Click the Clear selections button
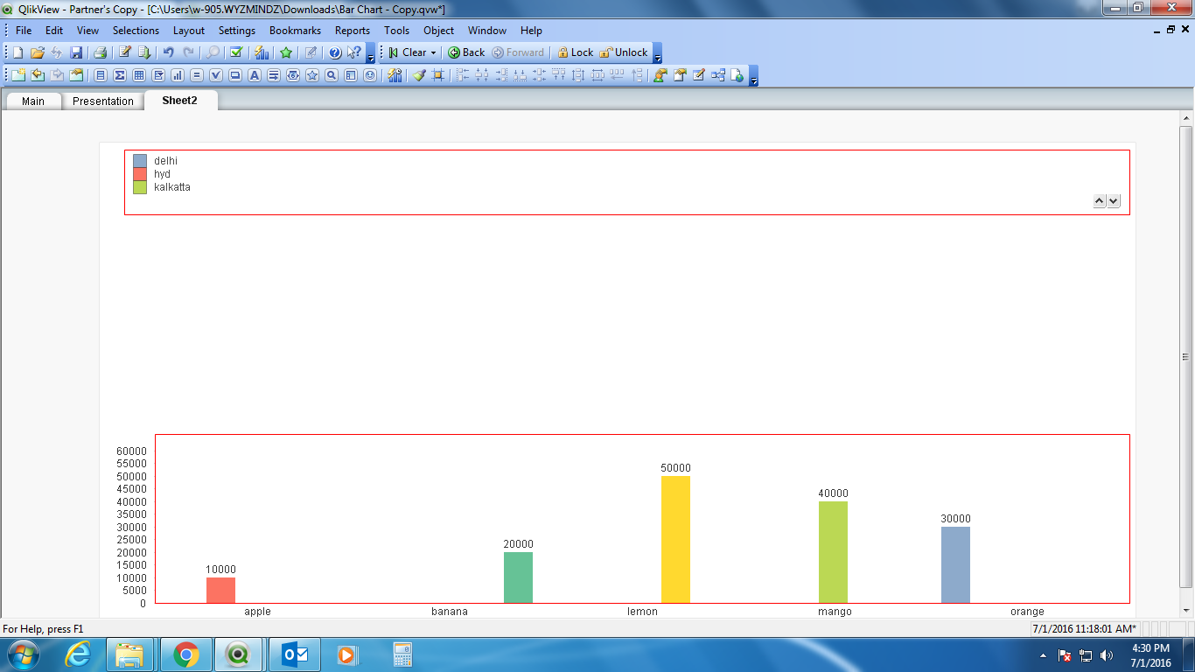The width and height of the screenshot is (1195, 672). pos(407,52)
